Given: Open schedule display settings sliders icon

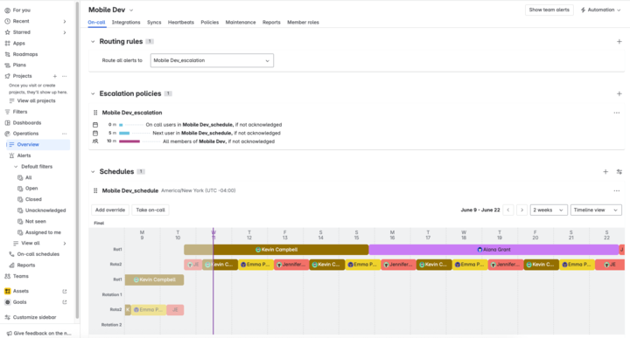Looking at the screenshot, I should pyautogui.click(x=619, y=171).
